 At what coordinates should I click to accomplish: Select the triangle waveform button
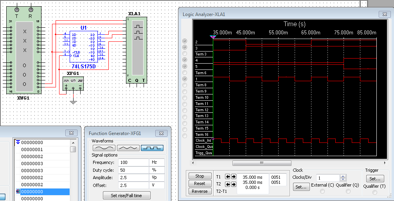(128, 148)
